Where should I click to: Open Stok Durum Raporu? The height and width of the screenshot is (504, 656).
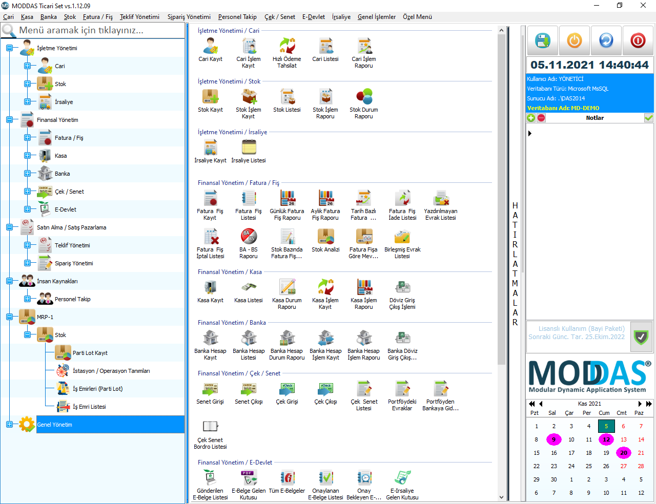coord(364,103)
